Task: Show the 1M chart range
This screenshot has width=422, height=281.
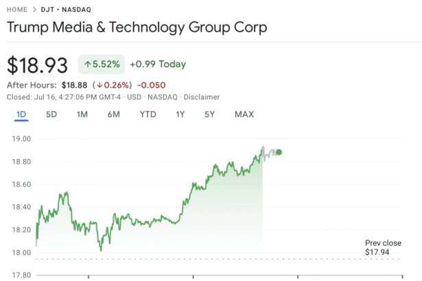Action: click(x=82, y=114)
